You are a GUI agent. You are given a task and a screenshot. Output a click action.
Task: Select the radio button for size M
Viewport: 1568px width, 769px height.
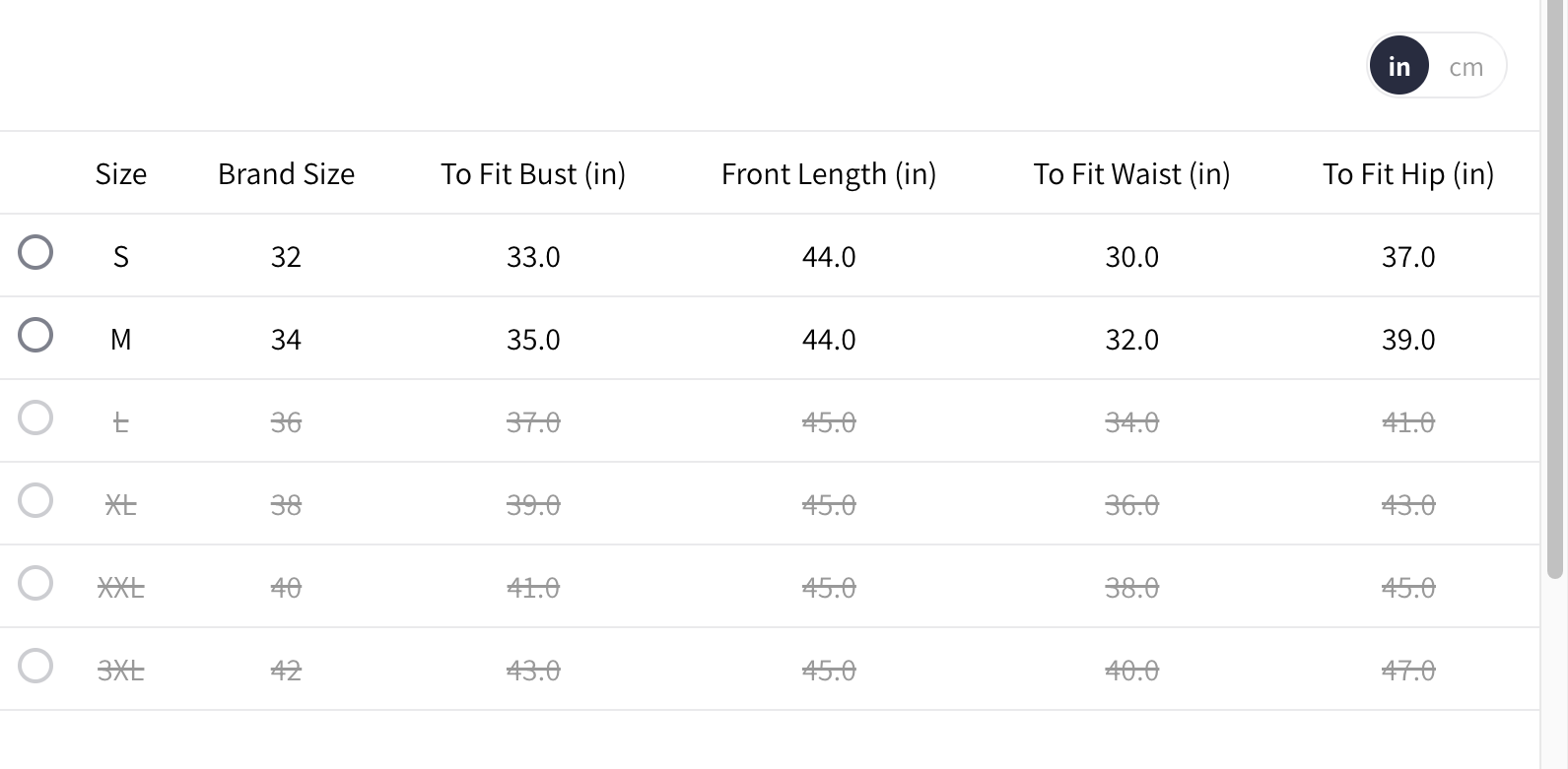click(35, 335)
